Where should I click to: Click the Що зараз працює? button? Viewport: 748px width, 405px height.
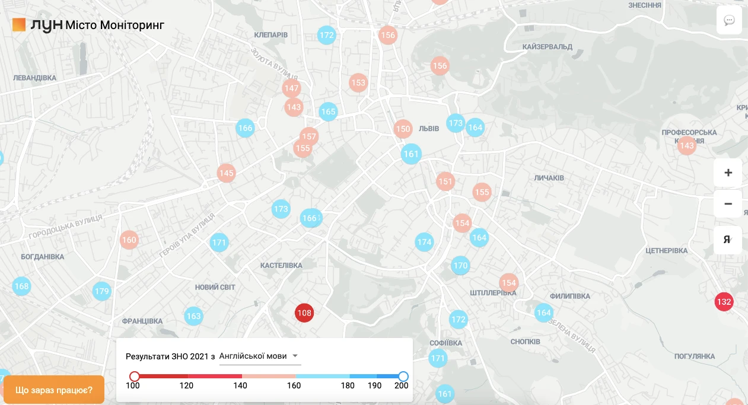pyautogui.click(x=53, y=390)
